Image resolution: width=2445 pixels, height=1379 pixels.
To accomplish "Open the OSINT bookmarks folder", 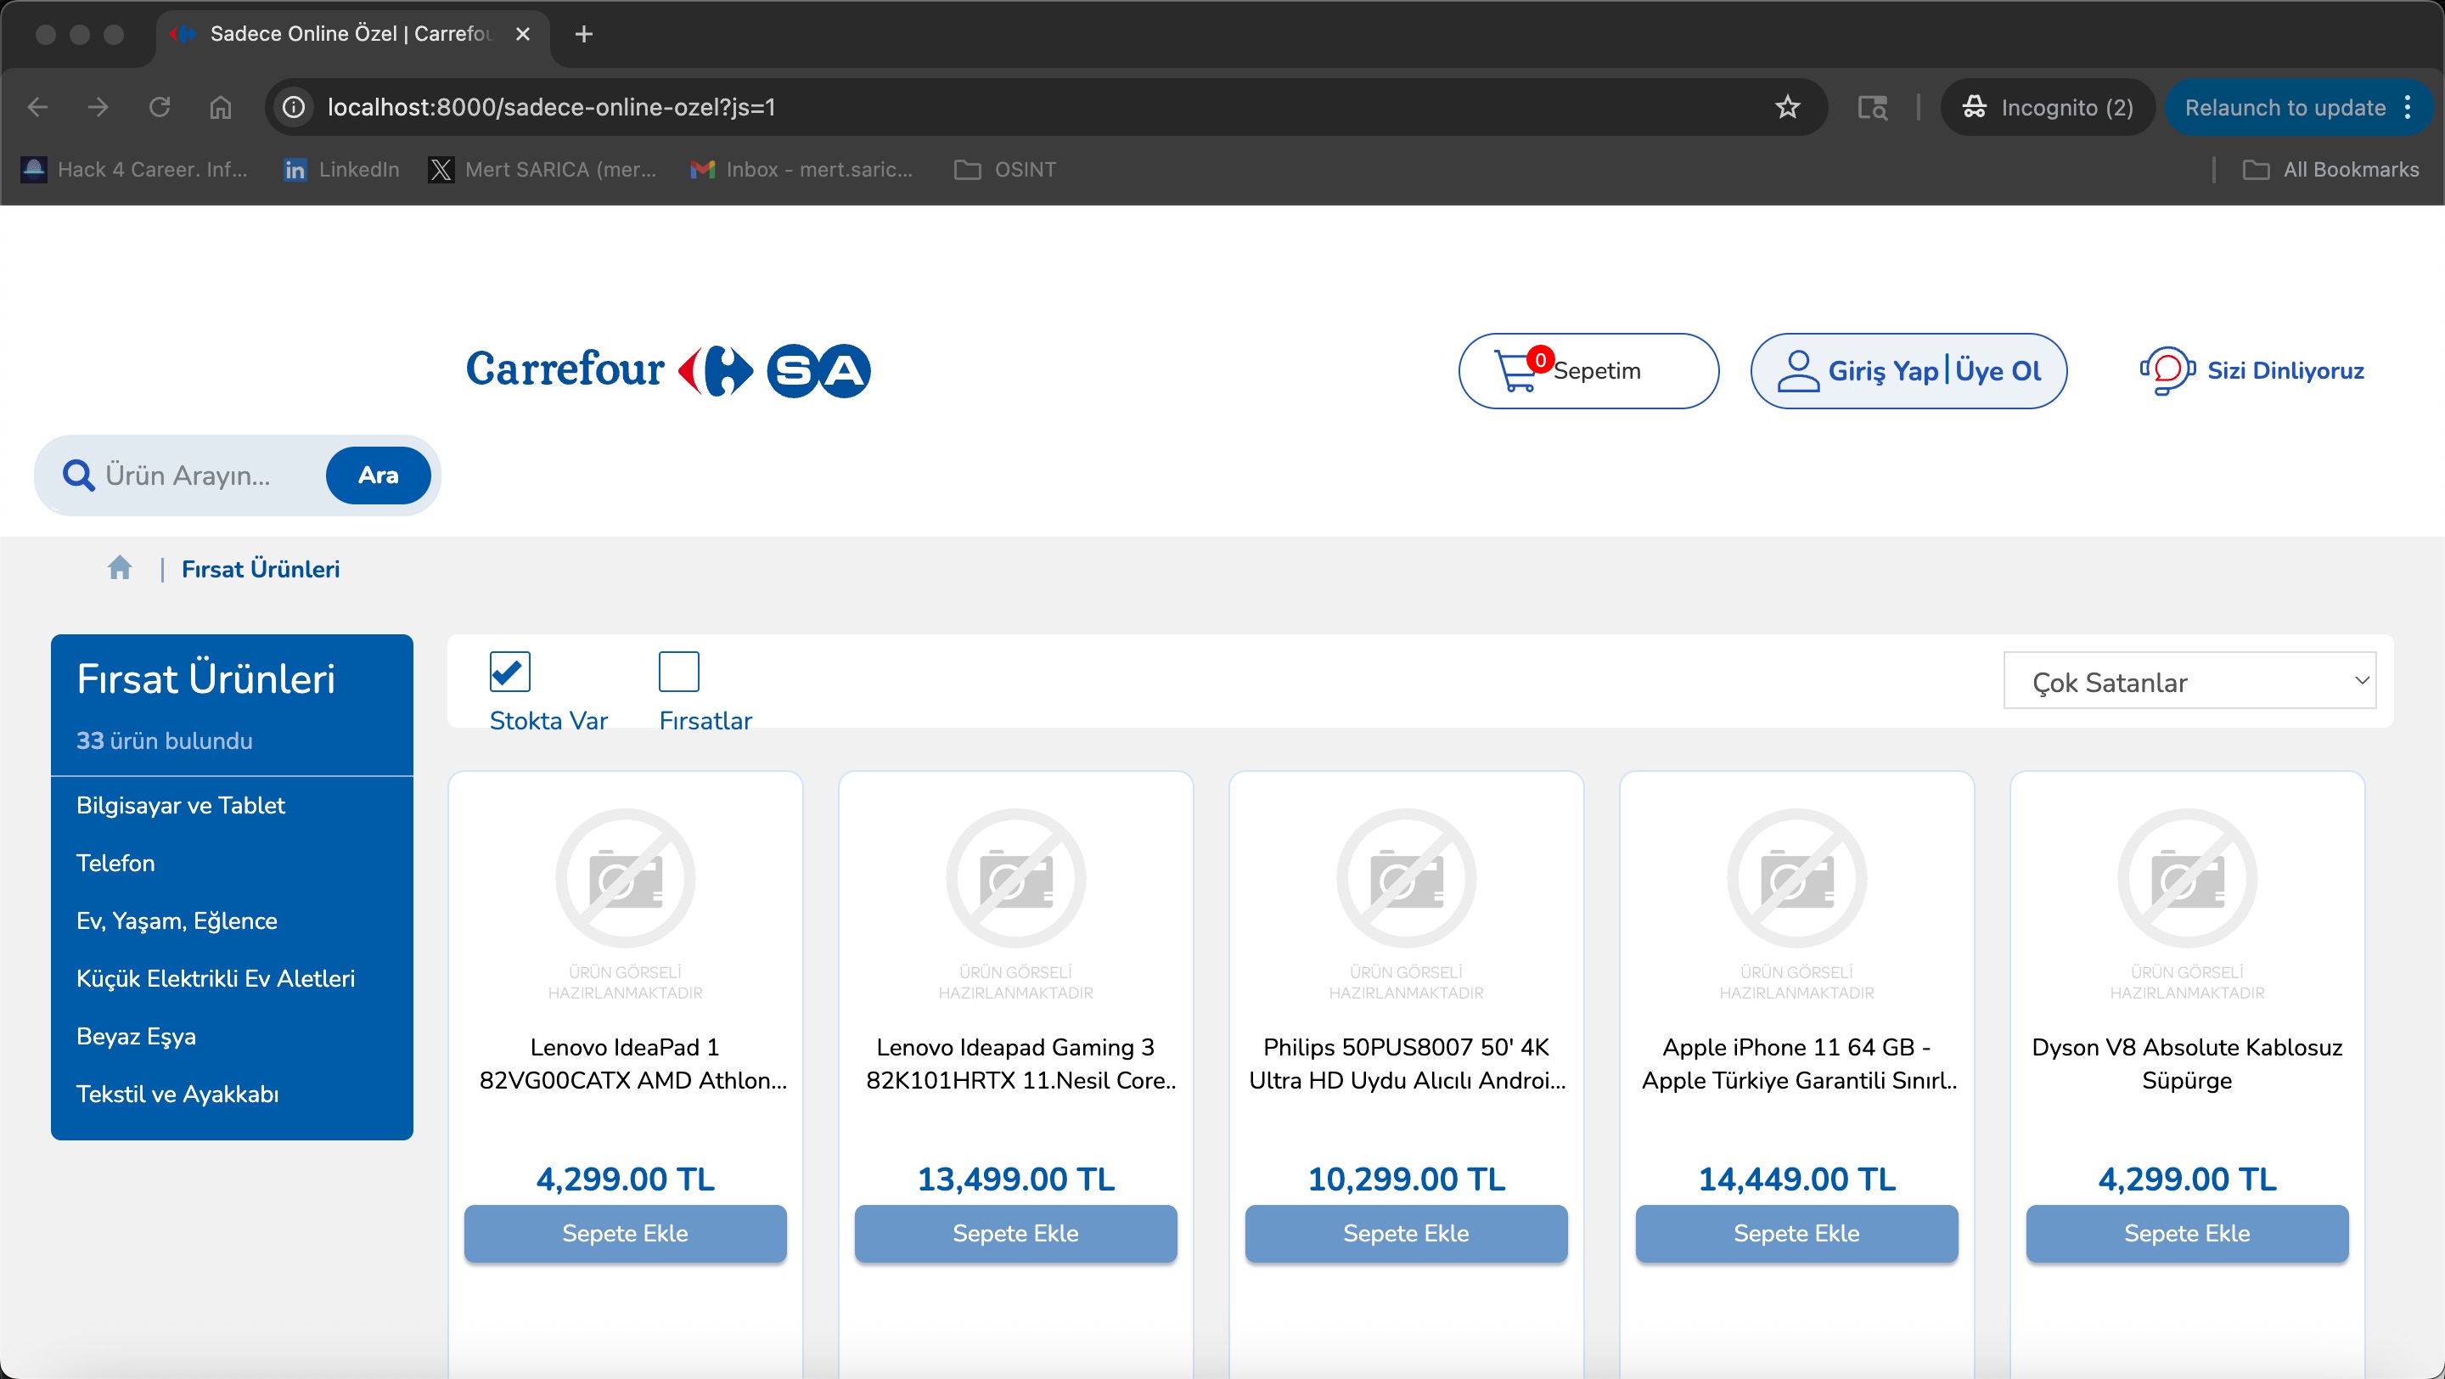I will coord(1005,170).
